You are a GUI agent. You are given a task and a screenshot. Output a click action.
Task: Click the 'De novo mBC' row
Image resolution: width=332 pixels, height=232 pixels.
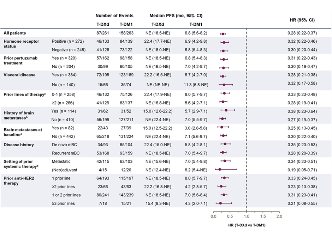(x=64, y=145)
